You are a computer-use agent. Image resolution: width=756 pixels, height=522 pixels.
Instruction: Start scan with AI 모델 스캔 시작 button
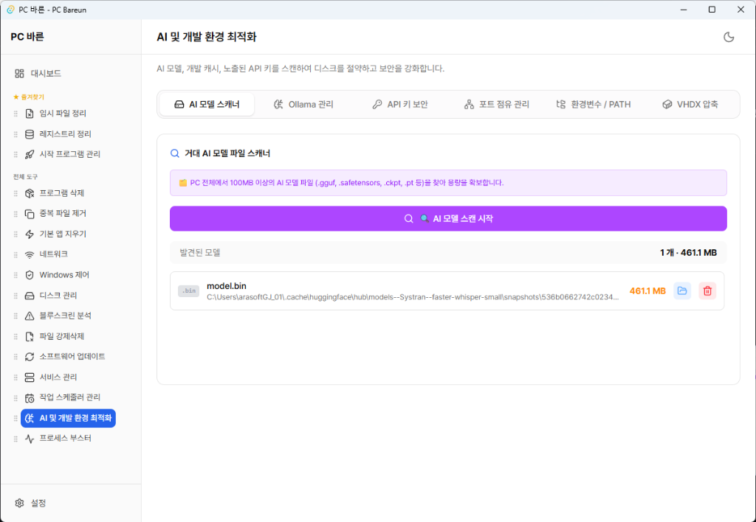pyautogui.click(x=448, y=219)
